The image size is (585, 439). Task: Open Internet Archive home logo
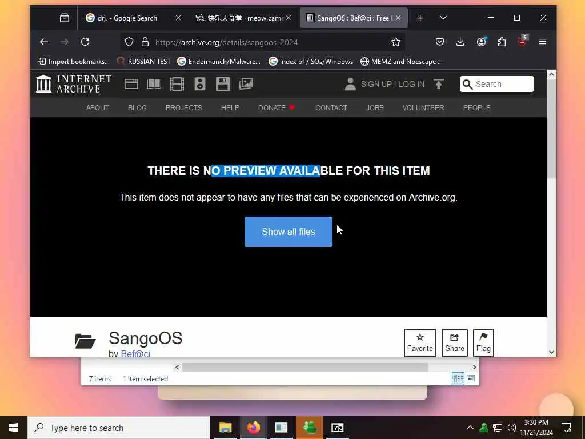pyautogui.click(x=74, y=84)
